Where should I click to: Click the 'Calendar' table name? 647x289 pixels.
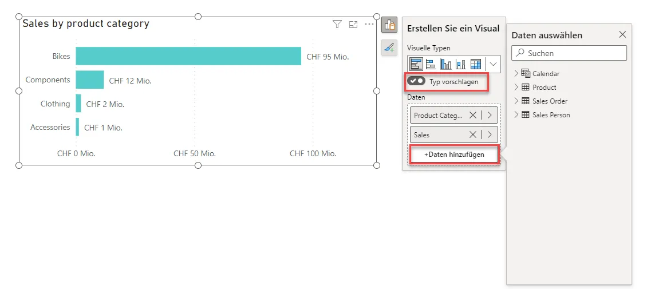pyautogui.click(x=546, y=74)
